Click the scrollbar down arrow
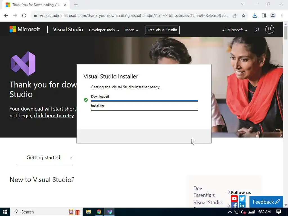This screenshot has width=288, height=216. point(285,205)
